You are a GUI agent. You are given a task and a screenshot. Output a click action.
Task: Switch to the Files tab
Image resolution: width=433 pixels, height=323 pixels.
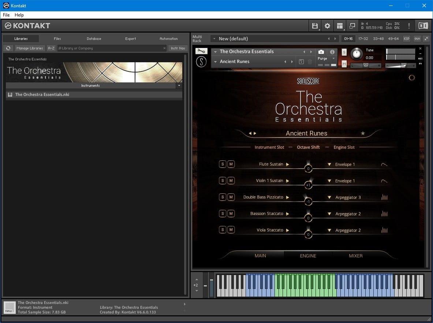coord(57,38)
